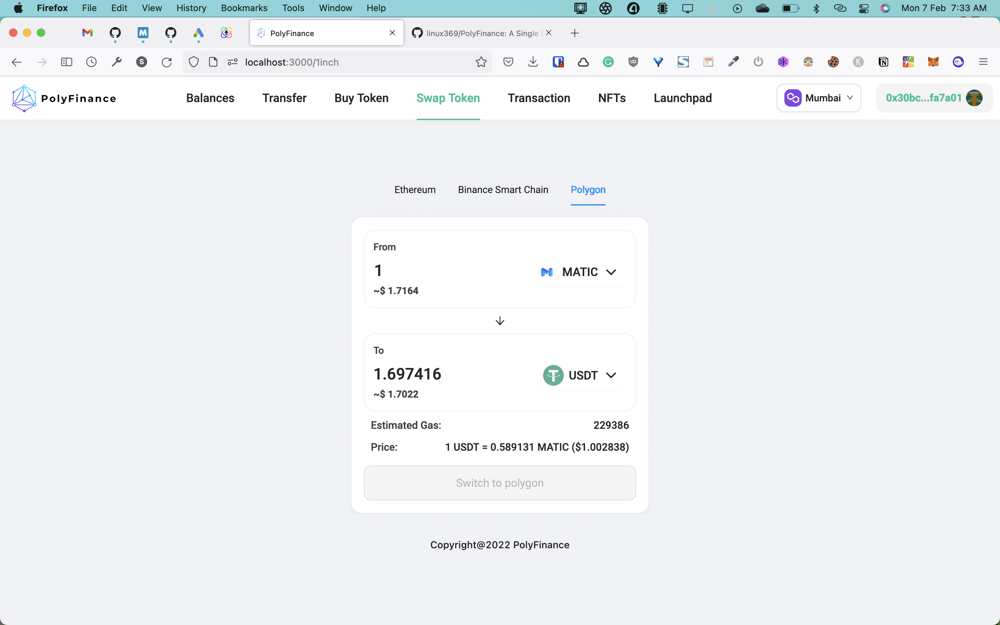Open a new browser tab

[574, 33]
